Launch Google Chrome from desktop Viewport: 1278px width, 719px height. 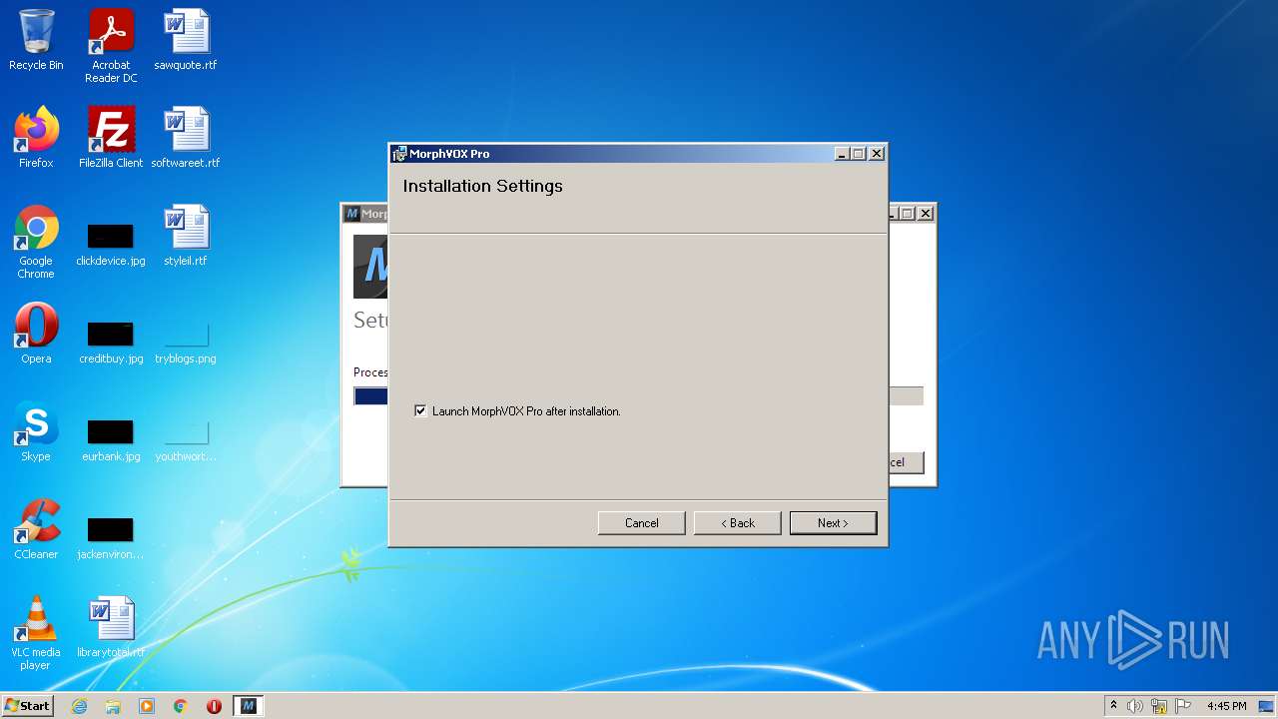[x=36, y=242]
